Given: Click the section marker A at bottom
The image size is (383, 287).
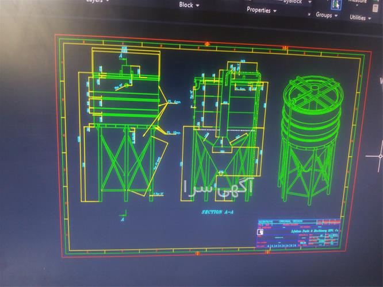Looking at the screenshot, I should point(122,219).
